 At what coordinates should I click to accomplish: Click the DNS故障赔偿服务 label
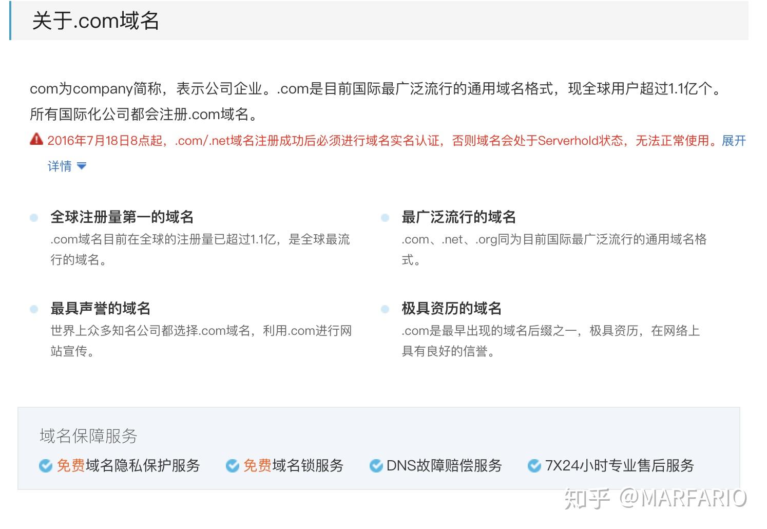(445, 466)
